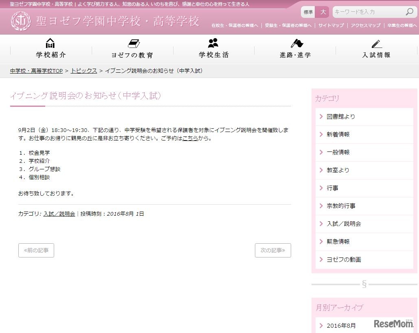Switch text size to 標準
The height and width of the screenshot is (333, 419).
coord(308,12)
